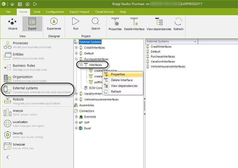Run the project from the ribbon
This screenshot has height=168, width=238.
click(76, 24)
